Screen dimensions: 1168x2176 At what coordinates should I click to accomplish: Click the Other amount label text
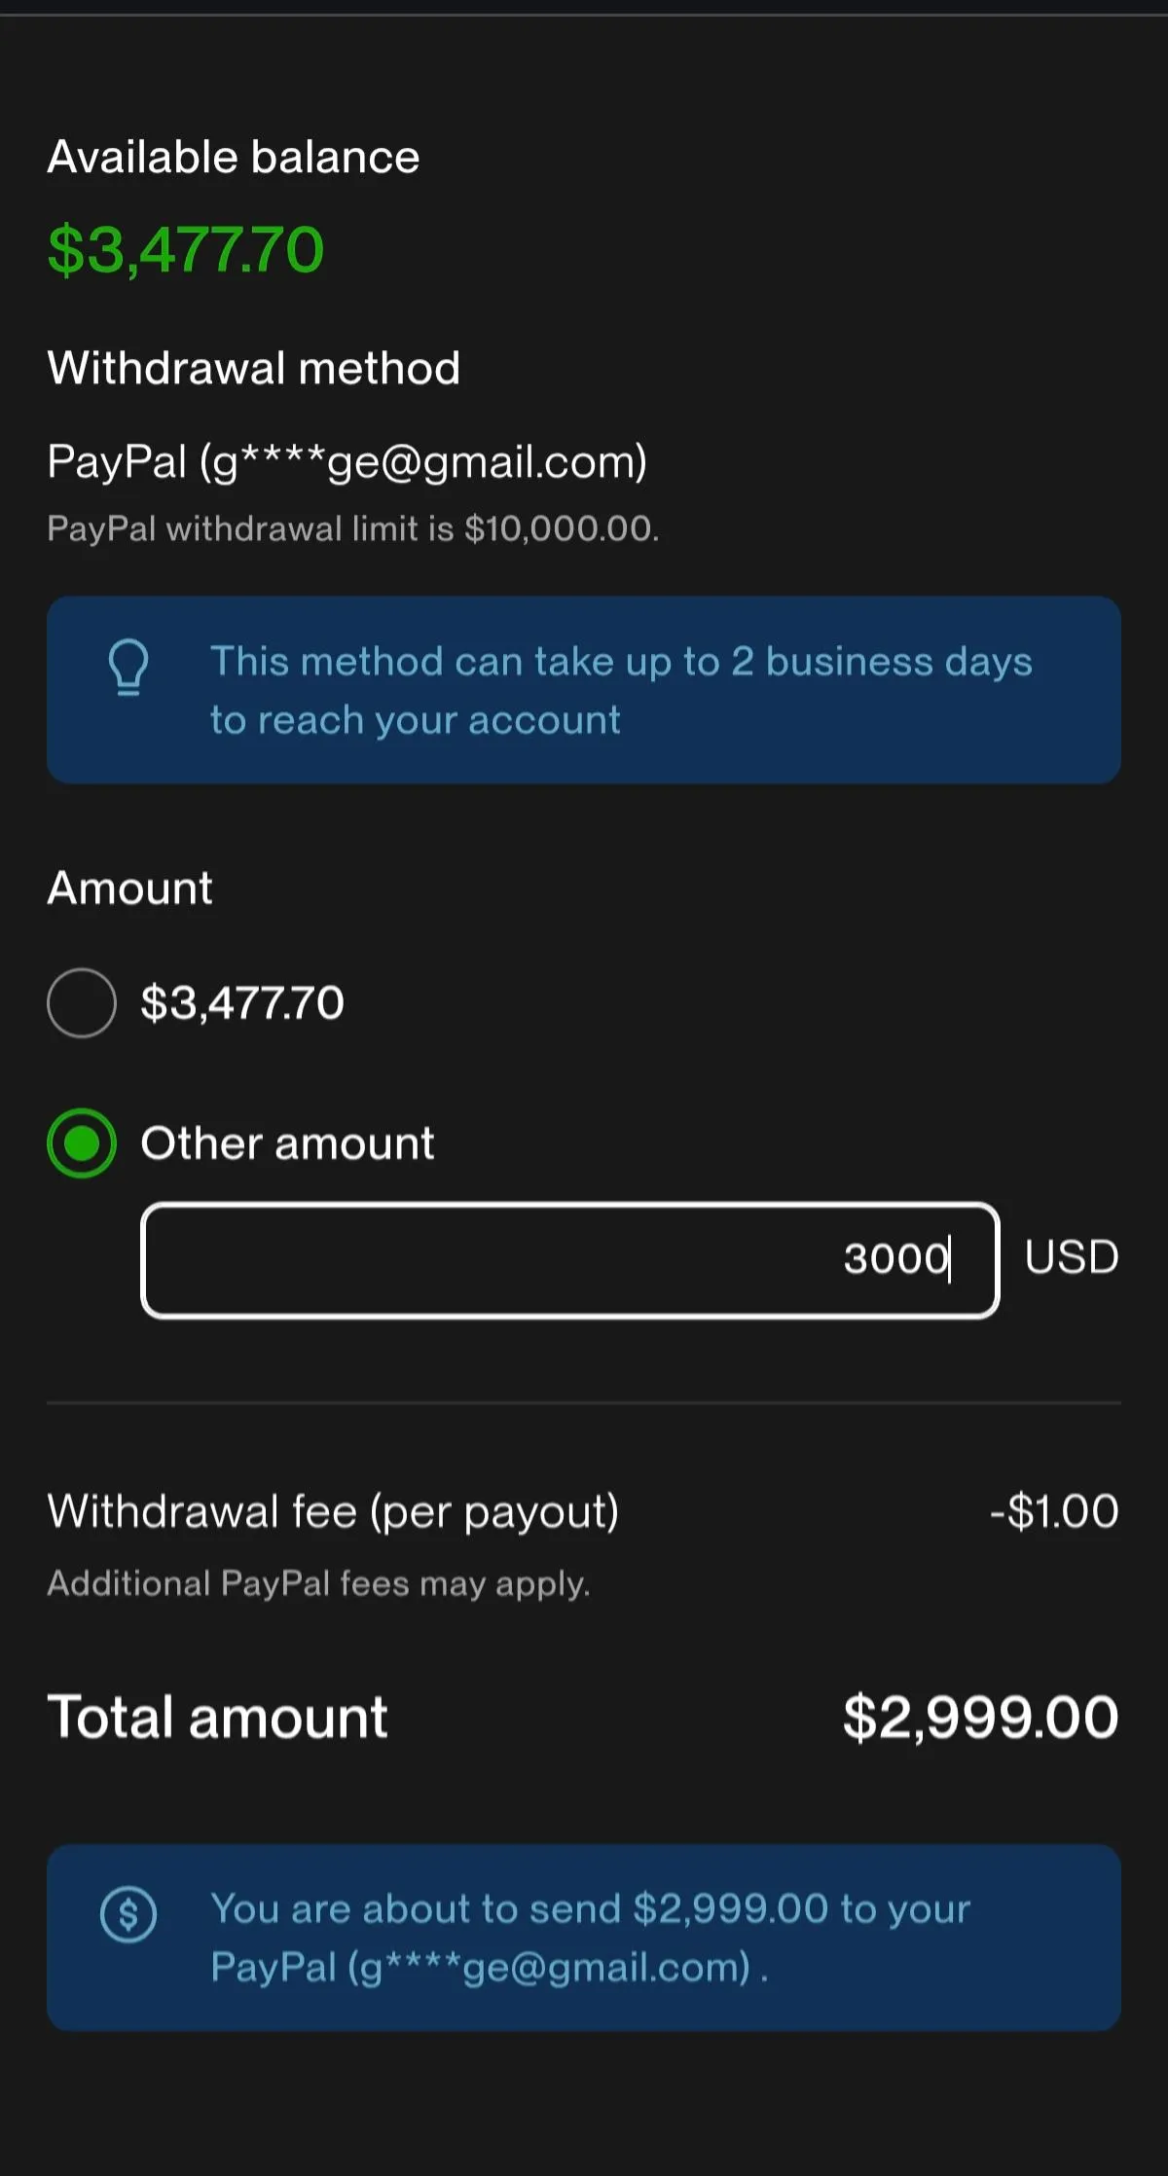click(287, 1142)
